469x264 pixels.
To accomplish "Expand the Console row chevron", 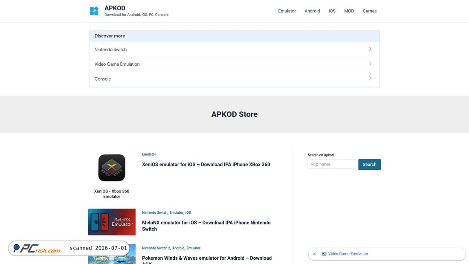I will coord(370,78).
